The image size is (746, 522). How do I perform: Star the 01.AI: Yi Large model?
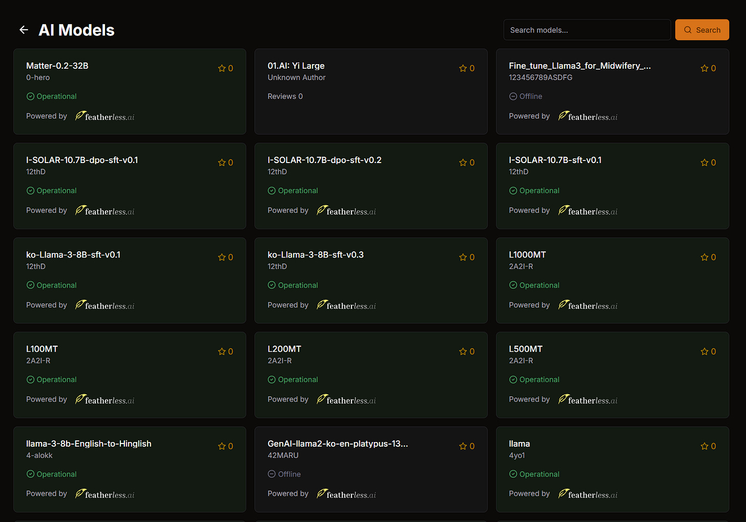(x=464, y=68)
